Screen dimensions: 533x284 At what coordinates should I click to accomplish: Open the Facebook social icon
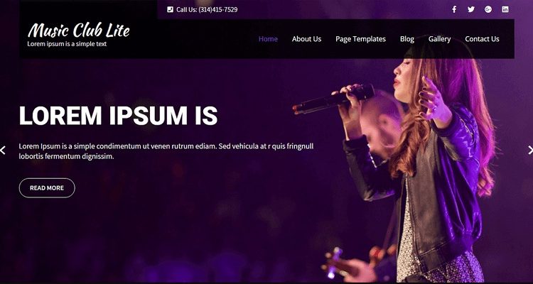coord(454,9)
